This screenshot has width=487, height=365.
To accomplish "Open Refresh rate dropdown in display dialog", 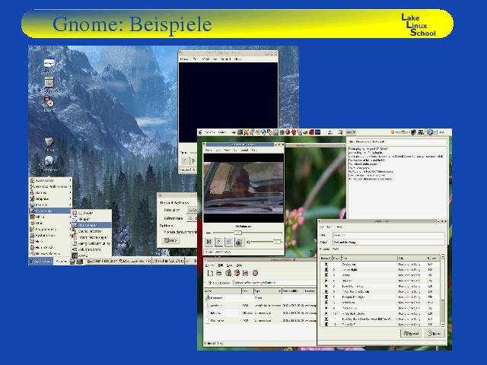I will coord(192,218).
